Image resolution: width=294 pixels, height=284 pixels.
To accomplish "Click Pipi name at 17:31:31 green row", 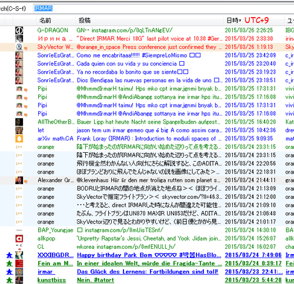I will tap(42, 89).
